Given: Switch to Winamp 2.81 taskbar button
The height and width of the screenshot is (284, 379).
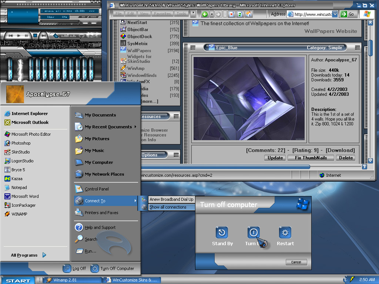Looking at the screenshot, I should click(72, 280).
